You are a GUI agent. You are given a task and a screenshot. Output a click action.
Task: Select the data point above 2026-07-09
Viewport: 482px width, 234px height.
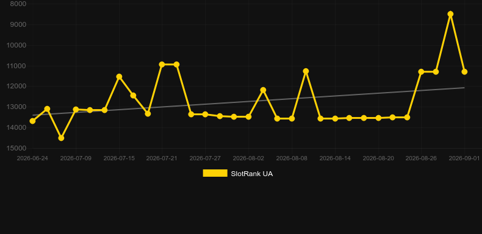point(76,109)
